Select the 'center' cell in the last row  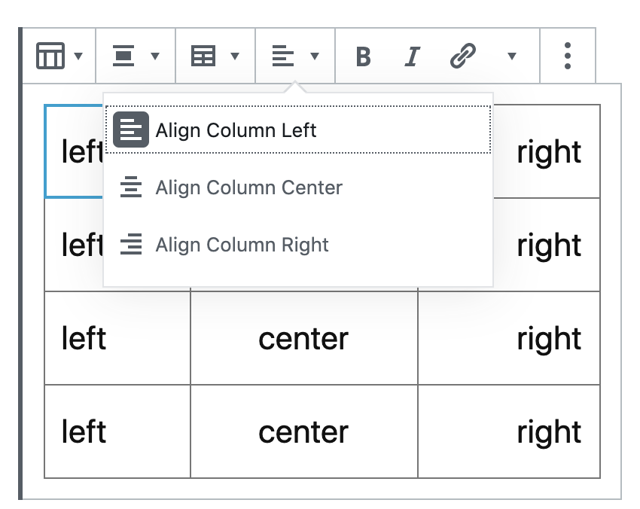[303, 431]
